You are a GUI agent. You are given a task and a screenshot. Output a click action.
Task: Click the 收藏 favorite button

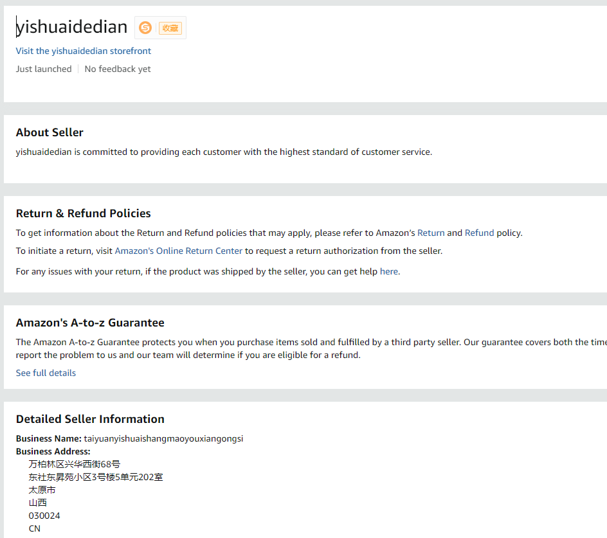tap(170, 28)
